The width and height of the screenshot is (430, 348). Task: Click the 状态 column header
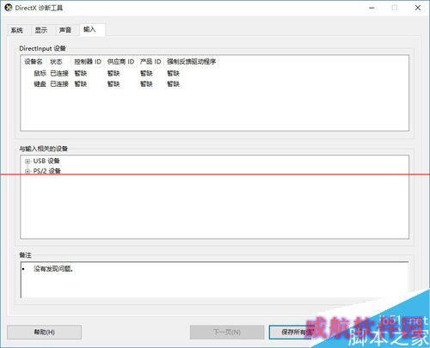[56, 61]
